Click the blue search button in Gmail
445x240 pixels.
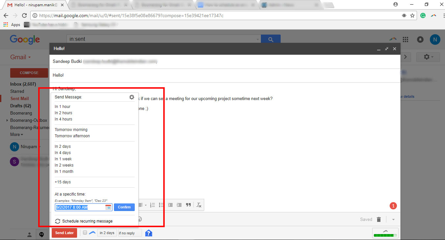(271, 39)
